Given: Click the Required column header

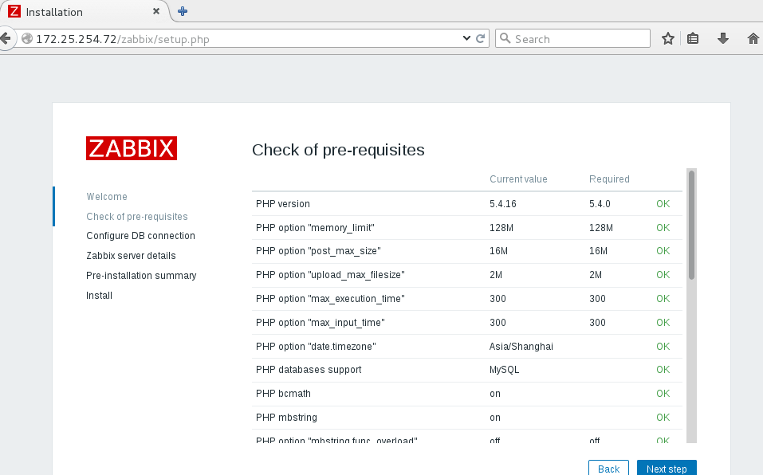Looking at the screenshot, I should (609, 179).
